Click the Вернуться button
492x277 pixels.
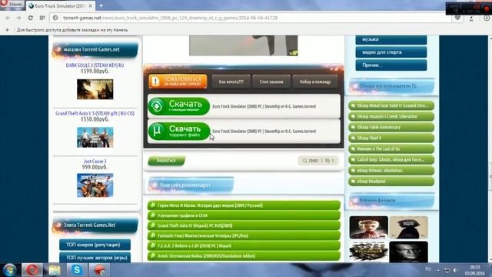click(166, 161)
